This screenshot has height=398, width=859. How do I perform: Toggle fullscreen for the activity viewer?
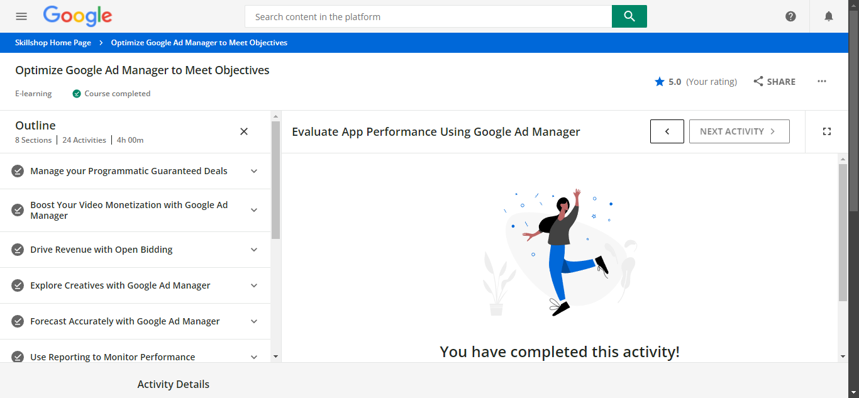point(827,131)
